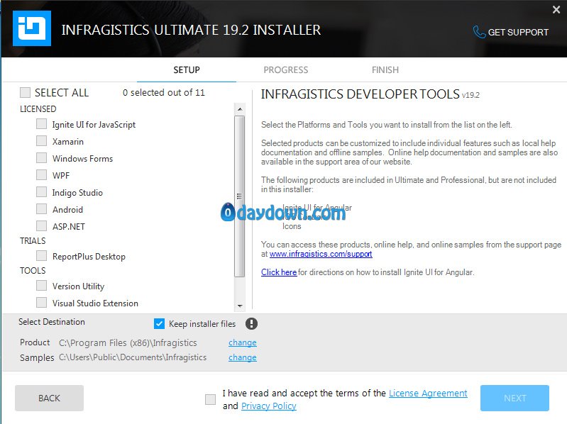Check Ignite UI for JavaScript
Viewport: 567px width, 424px height.
41,124
